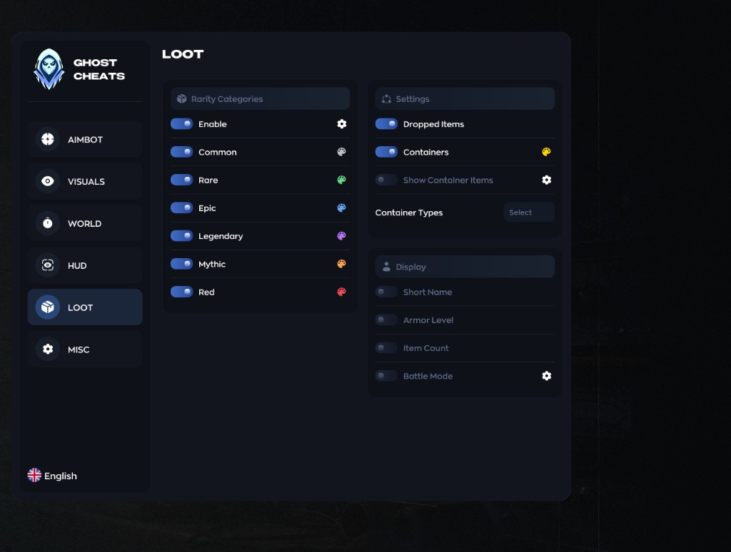Viewport: 731px width, 552px height.
Task: Click the Rarity Categories header
Action: (x=260, y=99)
